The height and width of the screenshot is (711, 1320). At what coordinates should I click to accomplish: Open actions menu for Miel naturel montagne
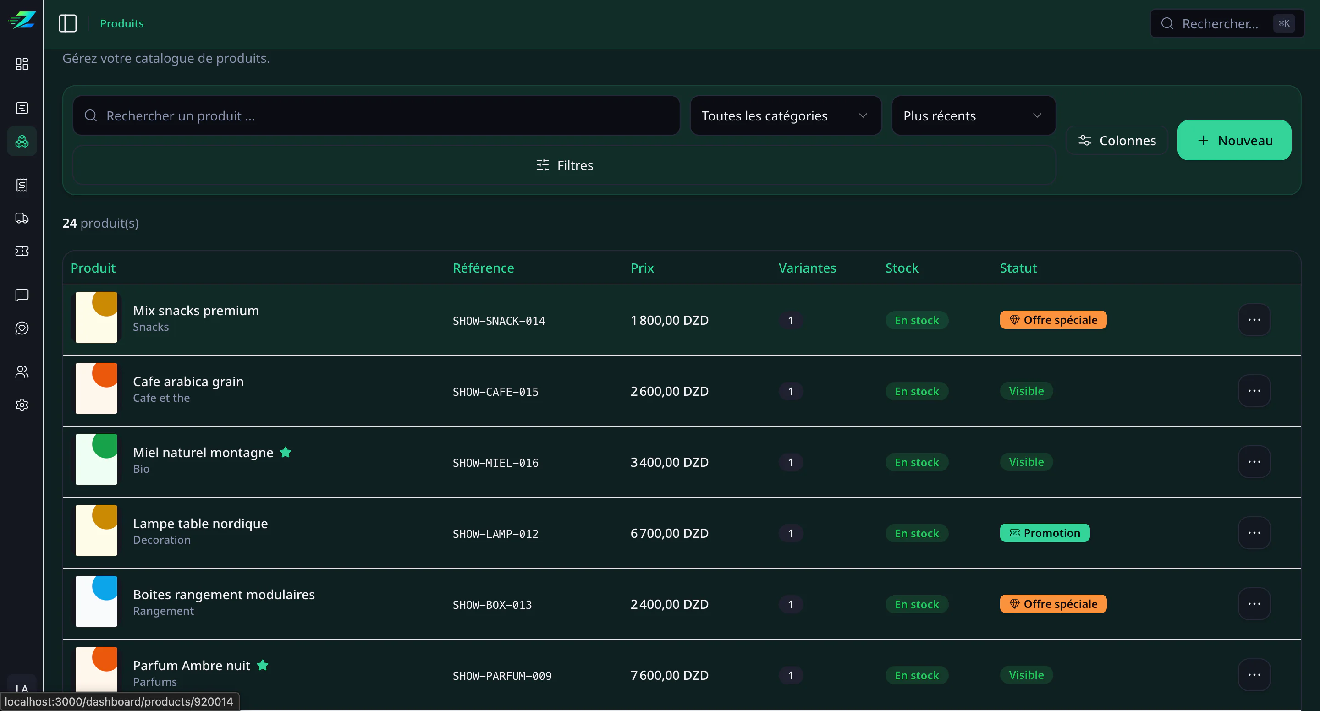tap(1254, 462)
